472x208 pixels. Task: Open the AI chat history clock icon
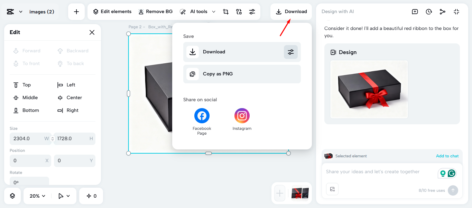click(429, 12)
